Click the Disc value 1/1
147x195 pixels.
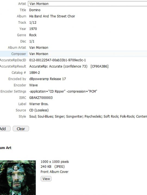tap(32, 41)
